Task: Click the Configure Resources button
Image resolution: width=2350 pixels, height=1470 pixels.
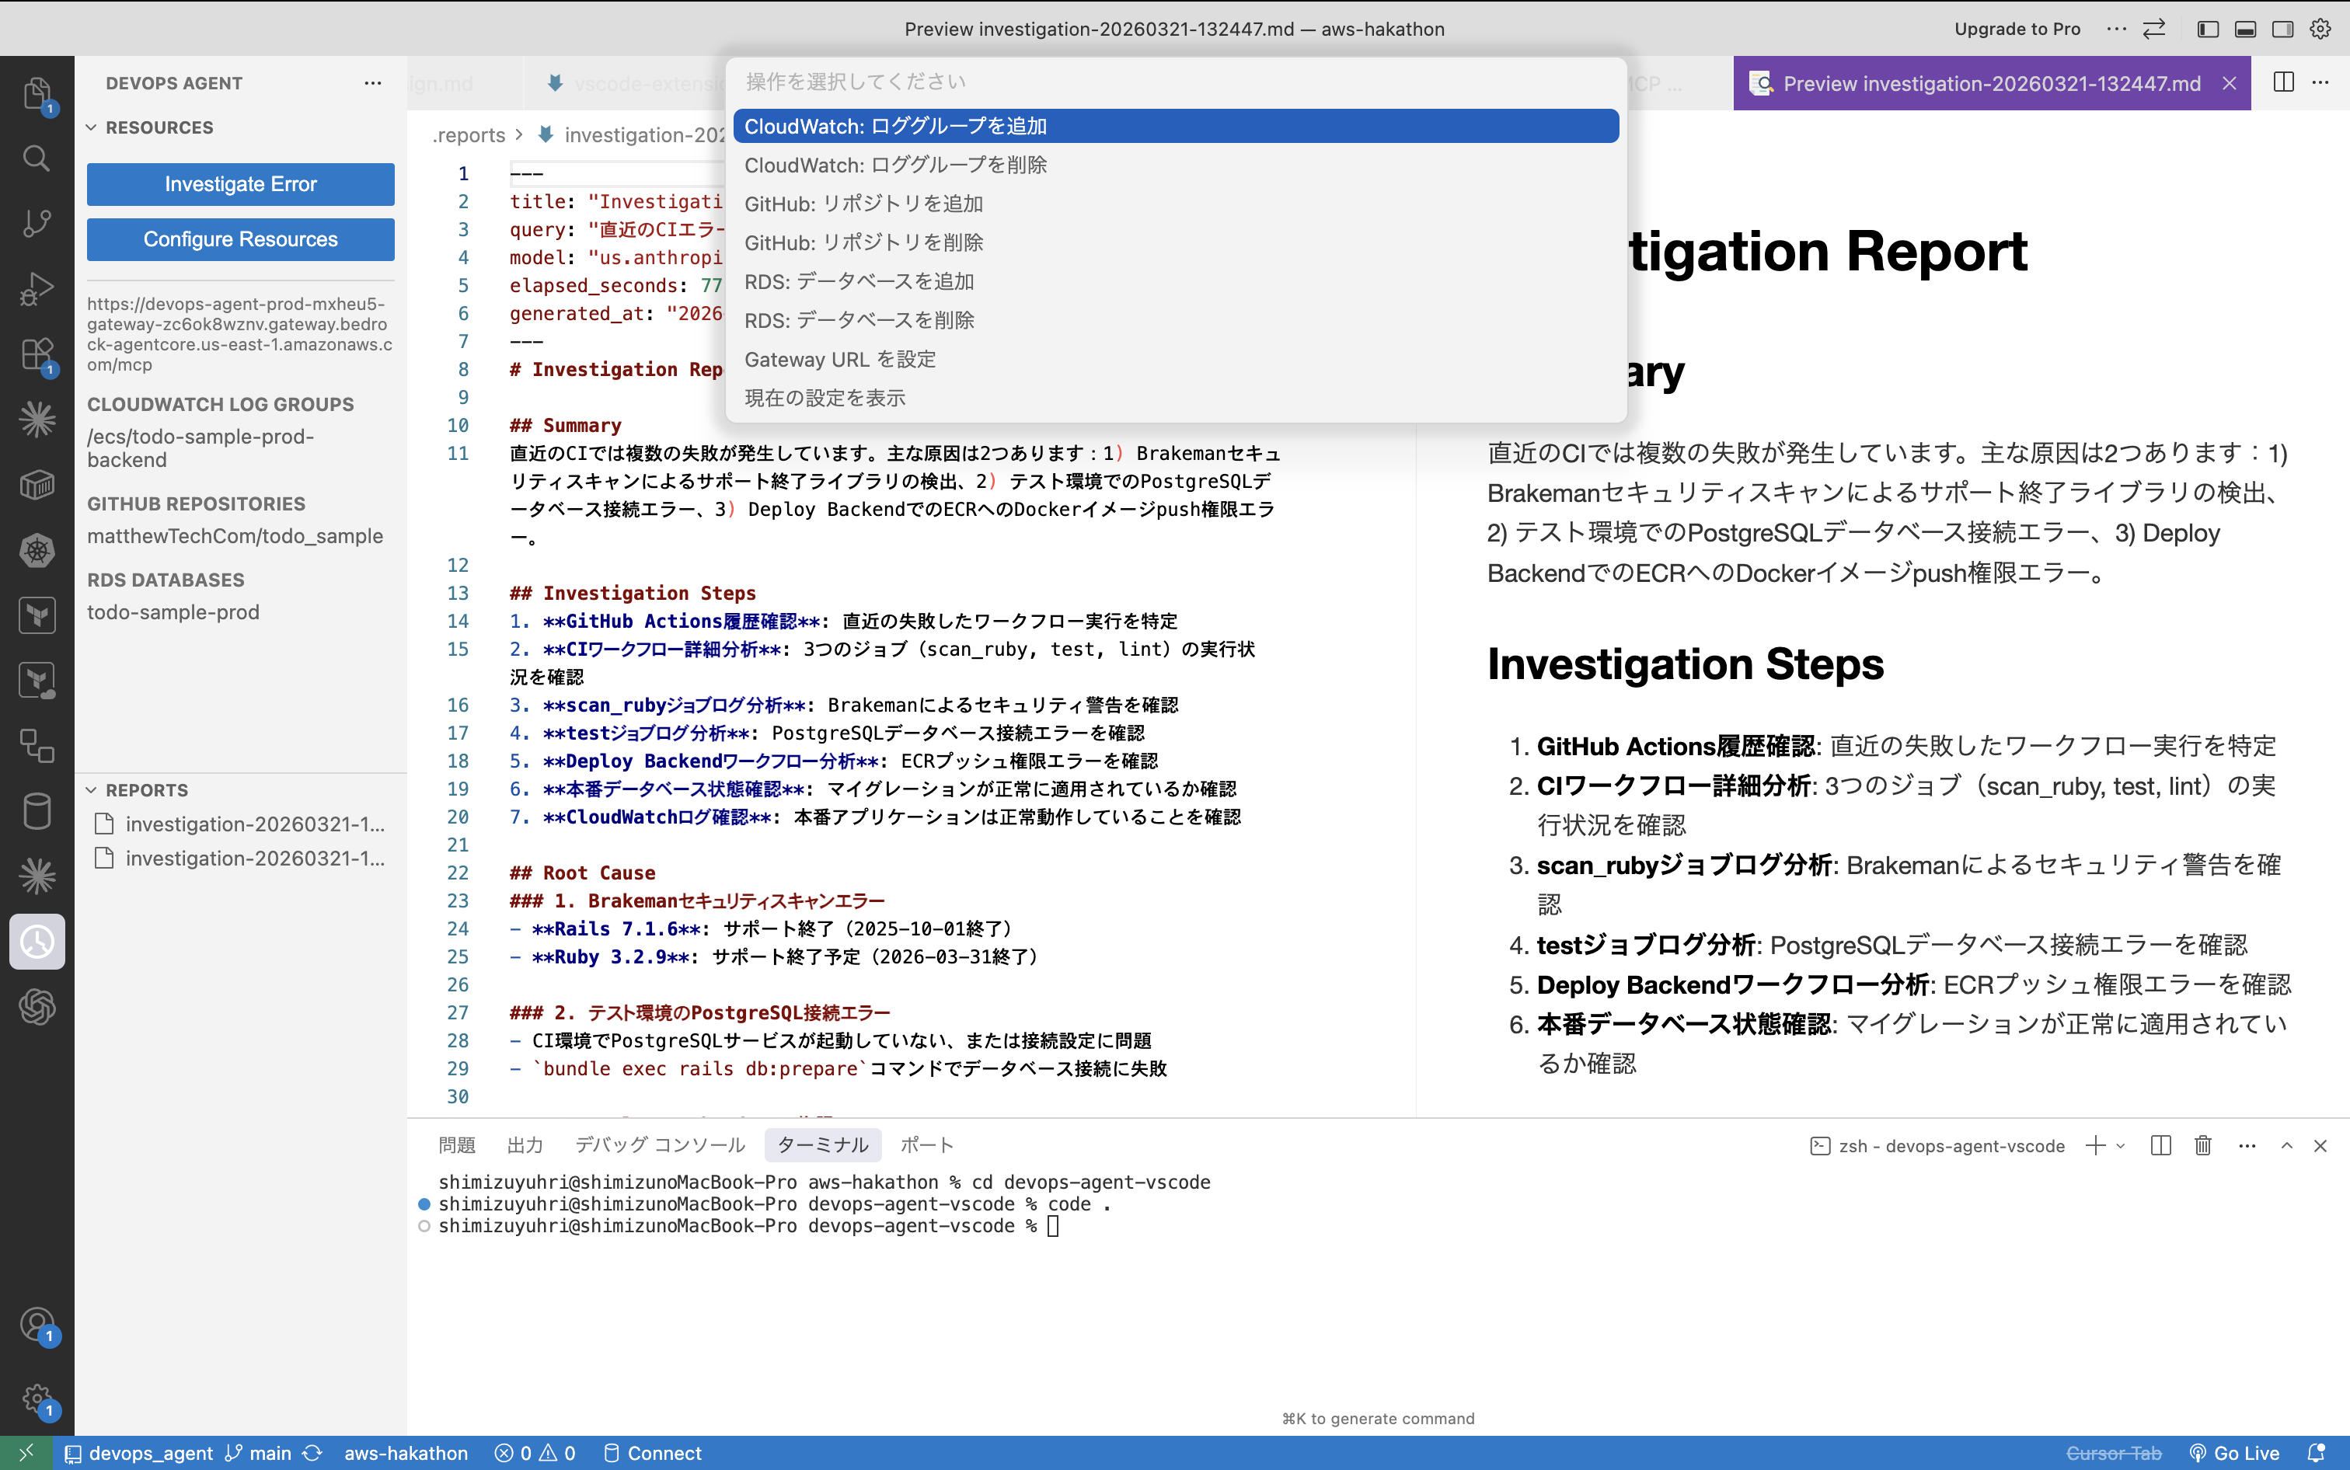Action: click(240, 239)
